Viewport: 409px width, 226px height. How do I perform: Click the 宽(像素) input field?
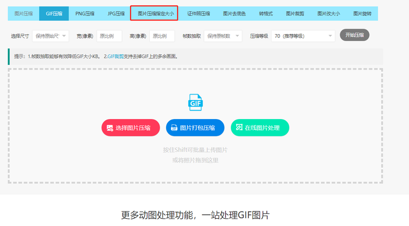[x=109, y=36]
